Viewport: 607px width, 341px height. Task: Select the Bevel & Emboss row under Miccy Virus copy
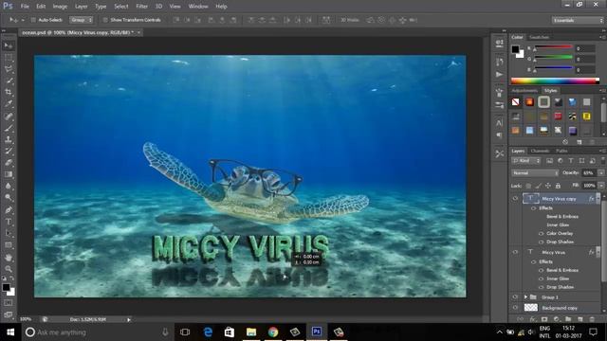click(562, 217)
